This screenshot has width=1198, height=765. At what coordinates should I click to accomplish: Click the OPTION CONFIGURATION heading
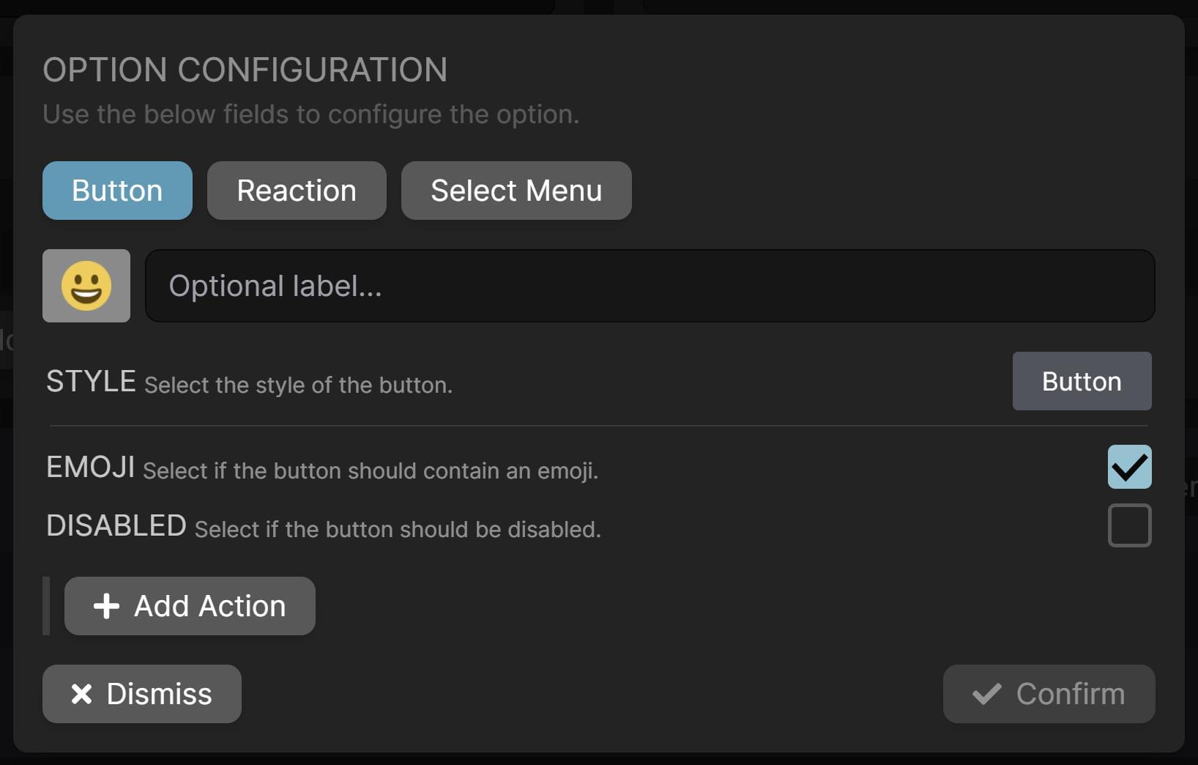pyautogui.click(x=246, y=70)
